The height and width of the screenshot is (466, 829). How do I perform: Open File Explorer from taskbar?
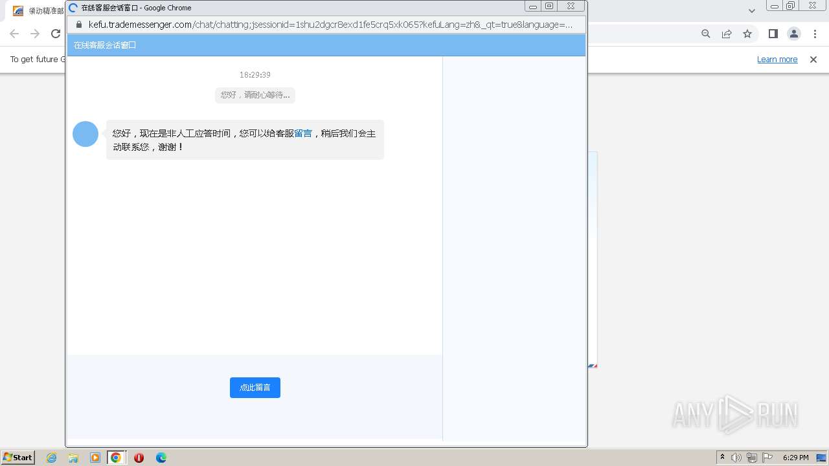point(73,458)
